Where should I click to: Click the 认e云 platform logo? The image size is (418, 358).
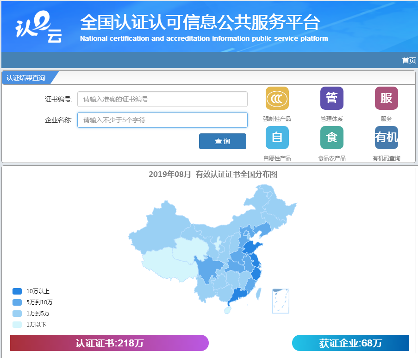click(38, 27)
